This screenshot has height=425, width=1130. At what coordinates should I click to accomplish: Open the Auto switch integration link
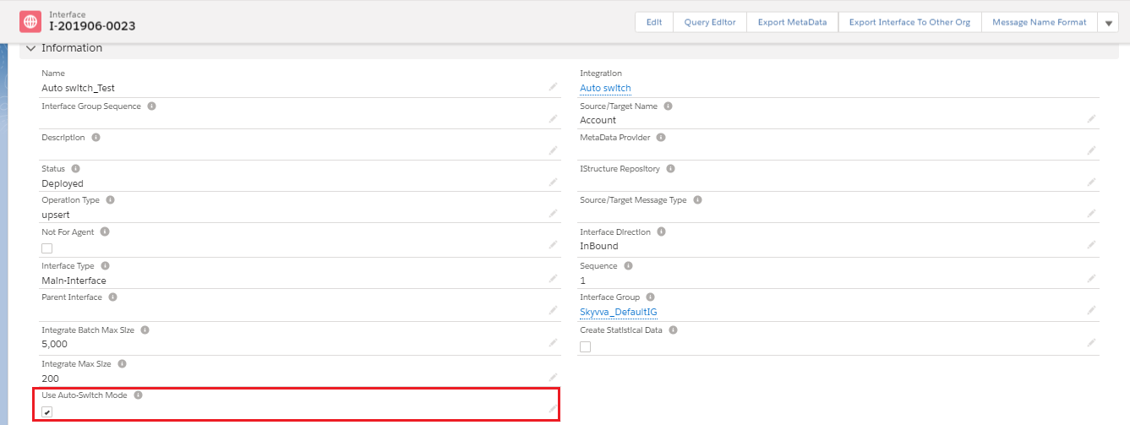tap(605, 88)
